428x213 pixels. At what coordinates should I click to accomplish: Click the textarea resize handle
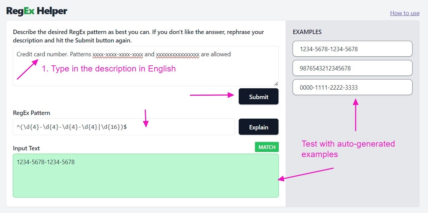(276, 83)
